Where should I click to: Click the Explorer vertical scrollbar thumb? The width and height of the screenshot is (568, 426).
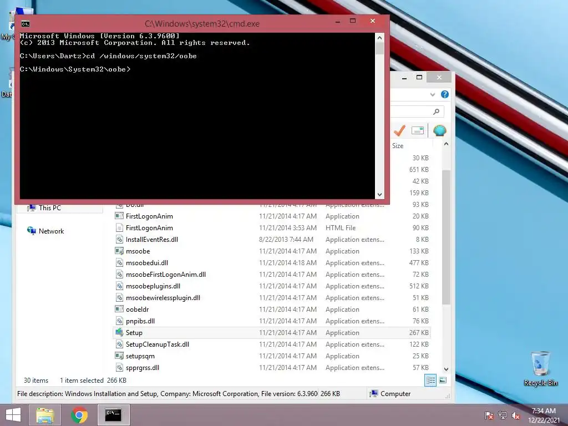coord(446,237)
